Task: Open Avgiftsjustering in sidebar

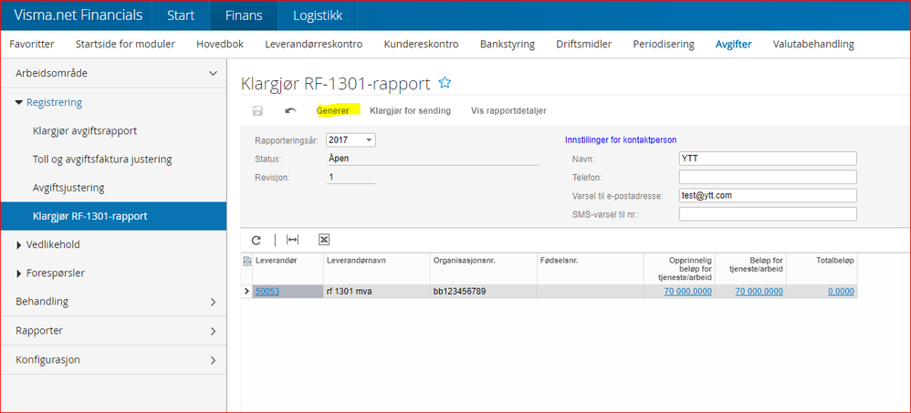Action: click(x=68, y=188)
